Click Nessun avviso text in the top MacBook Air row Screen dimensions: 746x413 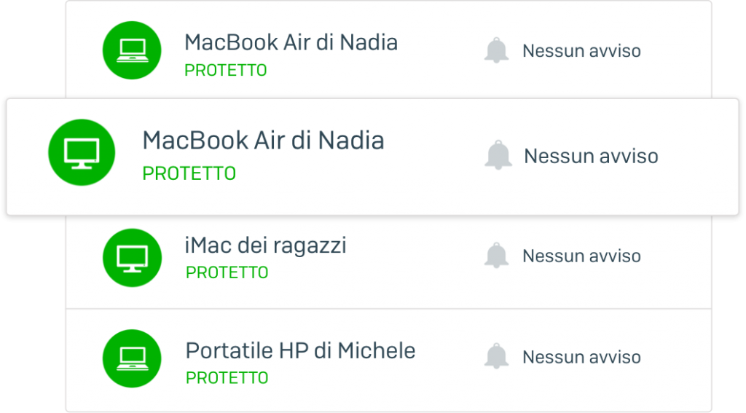pyautogui.click(x=581, y=51)
